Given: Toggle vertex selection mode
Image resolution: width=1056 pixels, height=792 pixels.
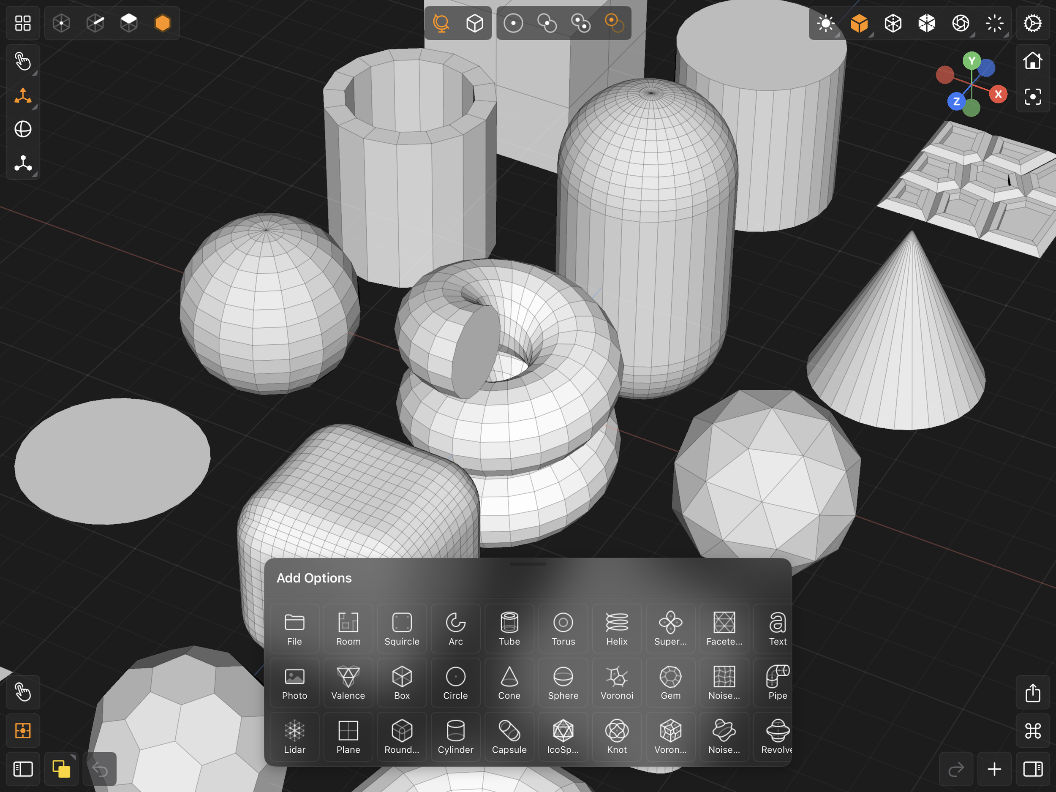Looking at the screenshot, I should [x=61, y=23].
